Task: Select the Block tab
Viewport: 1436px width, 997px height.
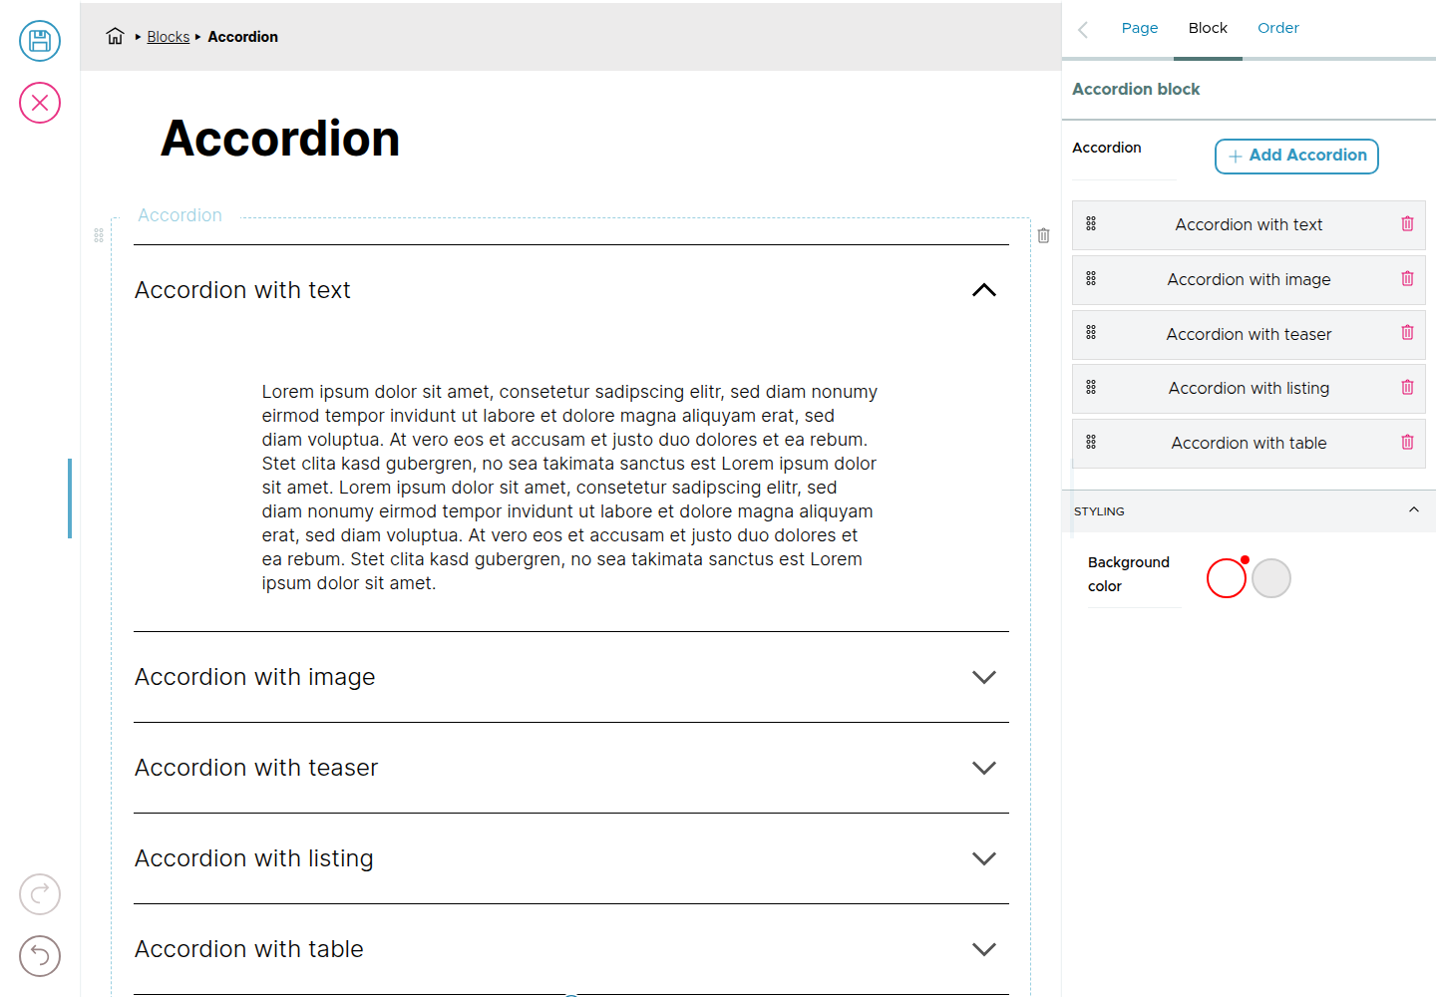Action: pos(1208,28)
